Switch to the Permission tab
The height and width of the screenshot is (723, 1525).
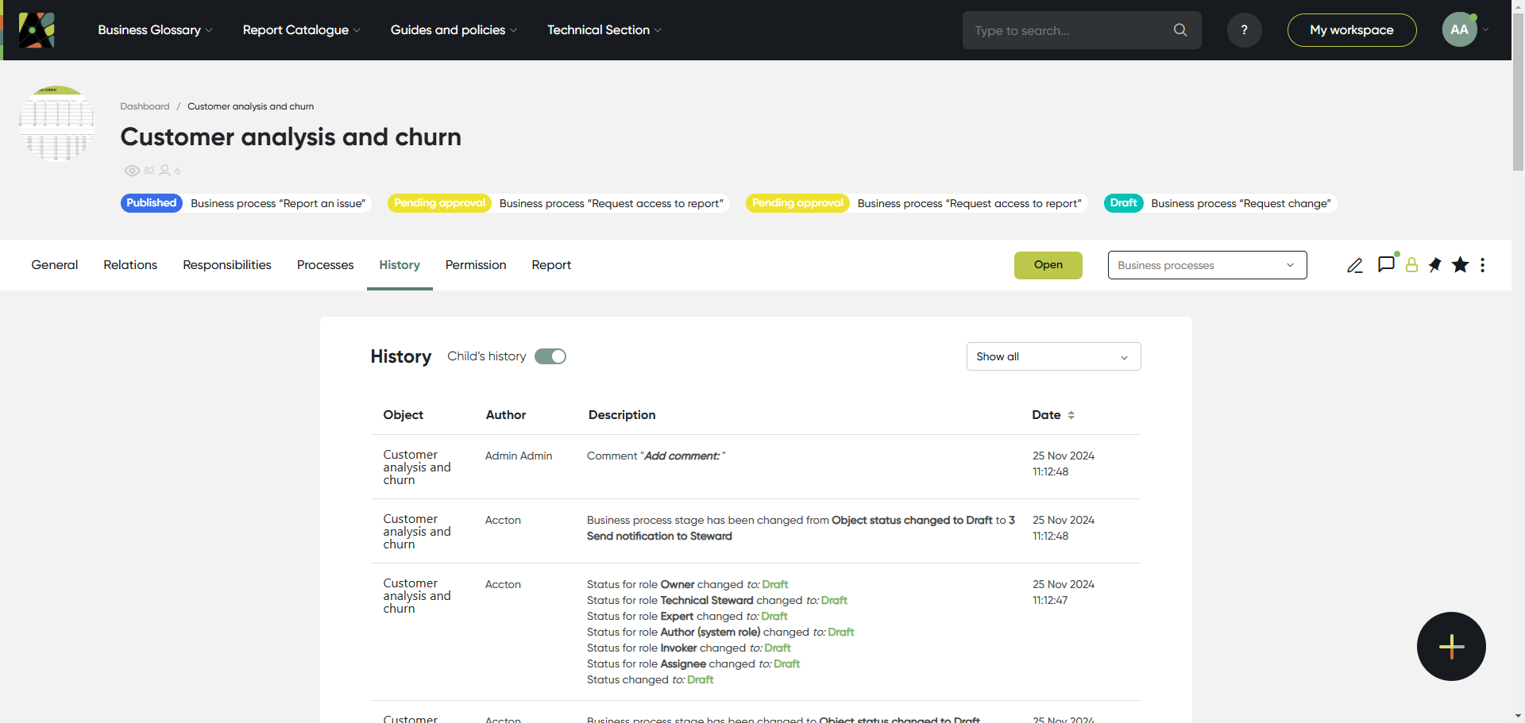pos(476,265)
